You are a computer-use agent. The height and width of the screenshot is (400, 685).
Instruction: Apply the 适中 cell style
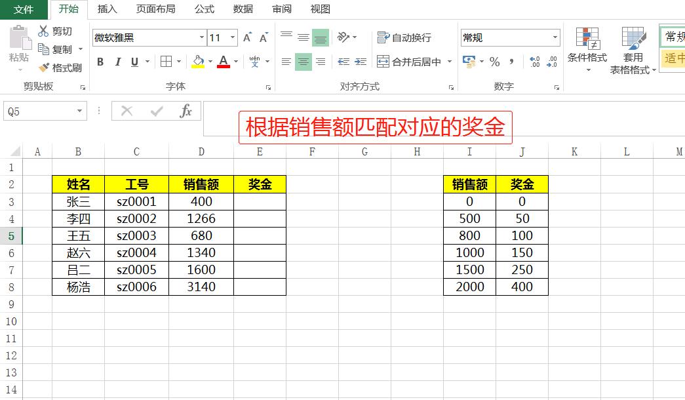coord(673,58)
